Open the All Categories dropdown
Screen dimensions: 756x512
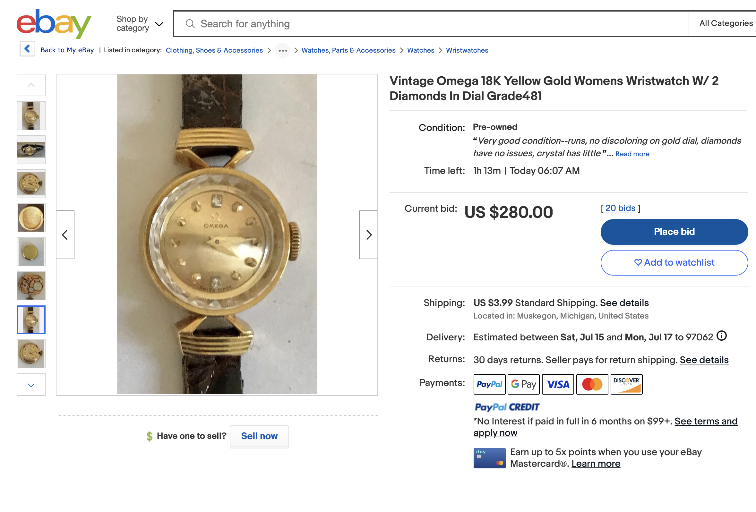tap(726, 23)
